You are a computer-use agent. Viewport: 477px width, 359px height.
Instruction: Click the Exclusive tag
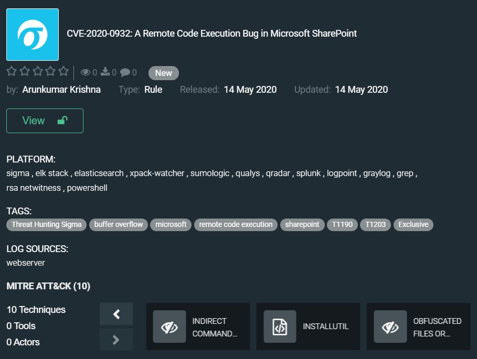[413, 224]
